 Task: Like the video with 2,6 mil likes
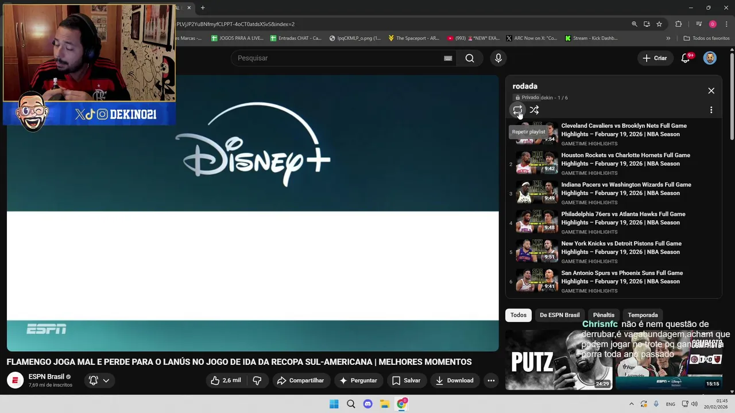(225, 380)
